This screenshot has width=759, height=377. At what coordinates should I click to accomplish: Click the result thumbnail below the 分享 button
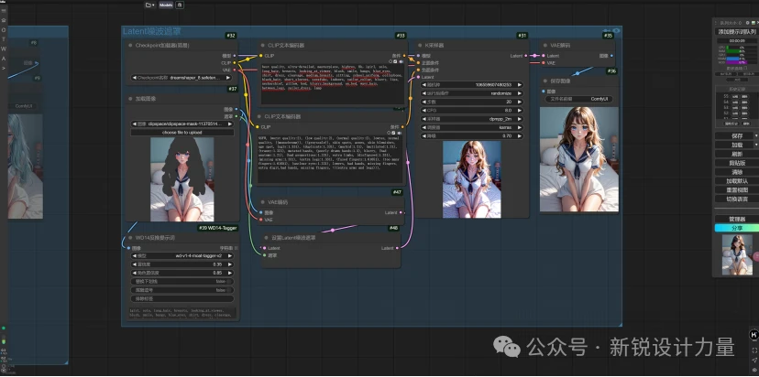click(738, 254)
